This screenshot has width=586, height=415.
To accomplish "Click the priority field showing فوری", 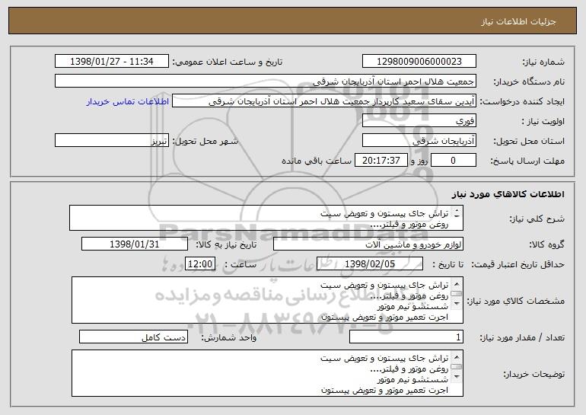I will tap(419, 121).
